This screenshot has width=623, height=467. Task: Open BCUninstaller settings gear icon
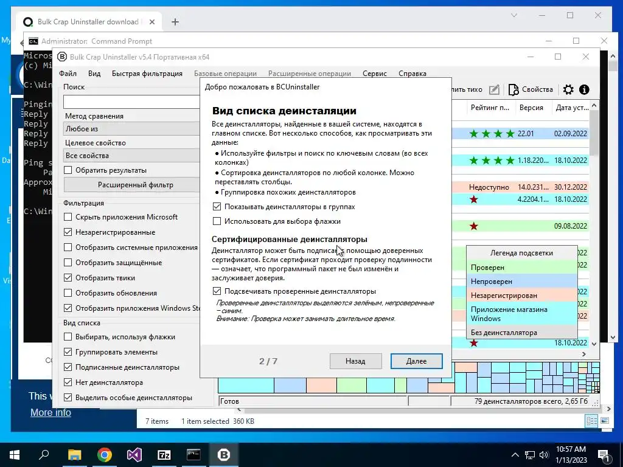568,89
